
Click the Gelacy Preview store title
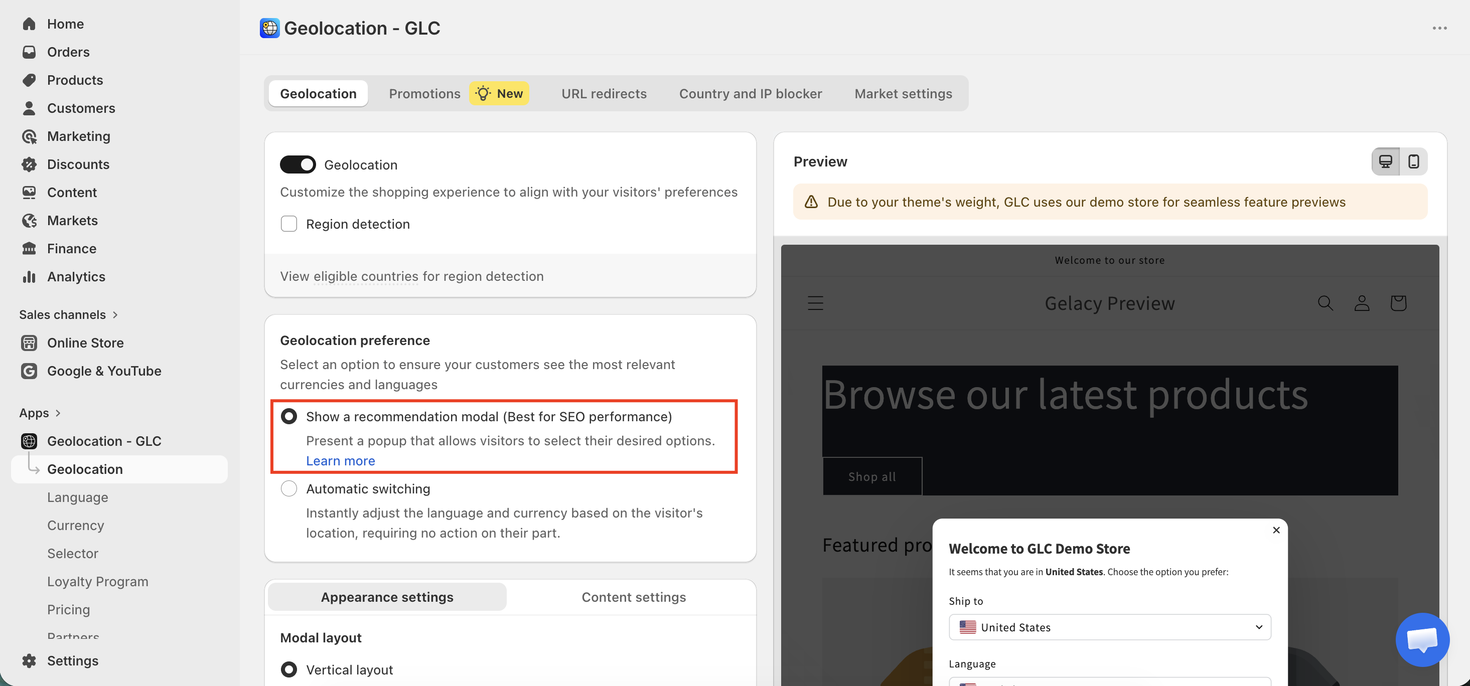tap(1109, 303)
